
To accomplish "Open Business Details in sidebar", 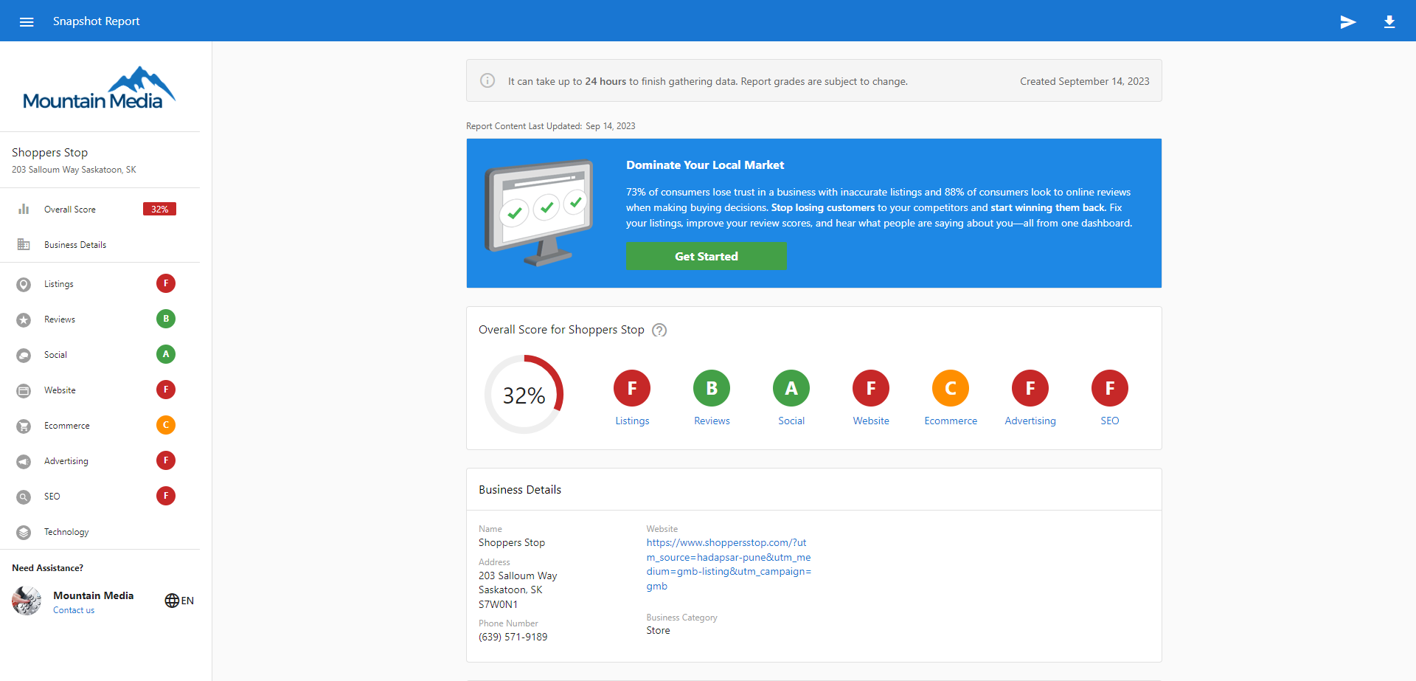I will tap(100, 244).
